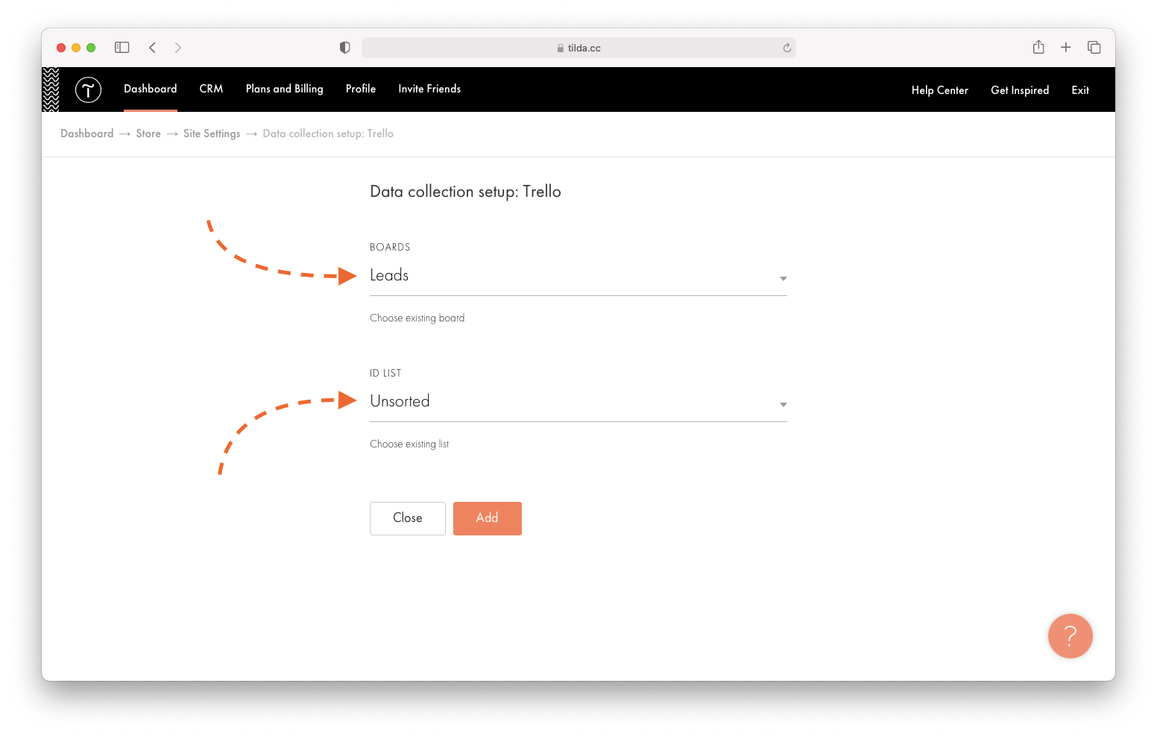The height and width of the screenshot is (736, 1157).
Task: Close the Trello setup with Close button
Action: pos(407,518)
